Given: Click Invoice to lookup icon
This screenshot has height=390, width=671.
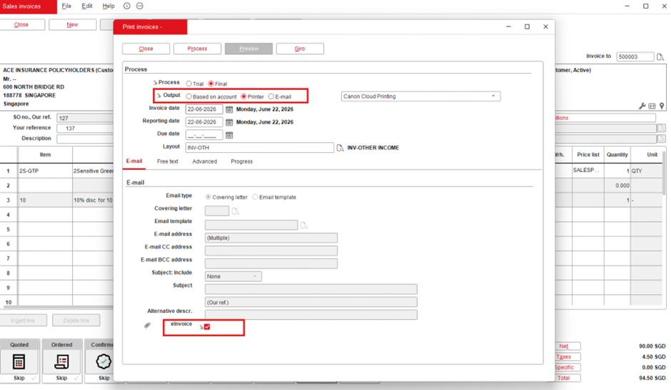Looking at the screenshot, I should click(x=660, y=57).
